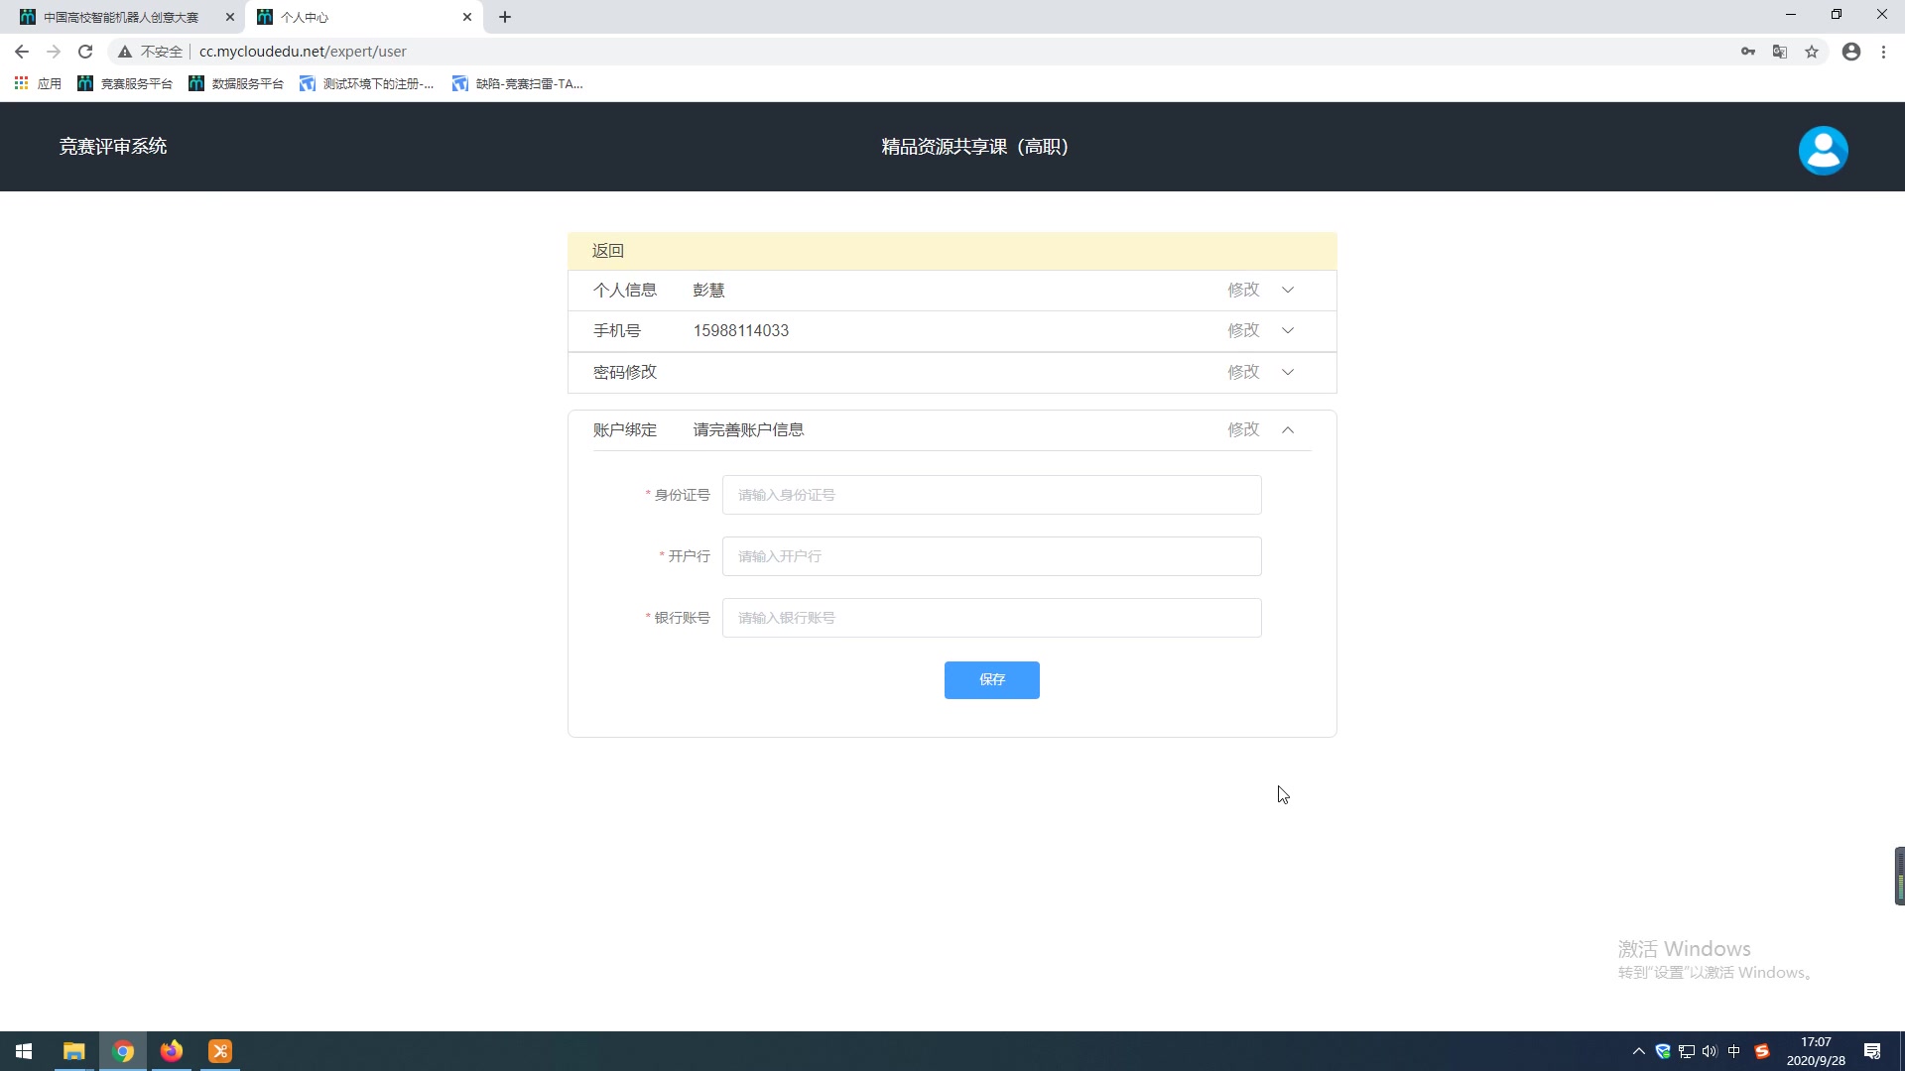Bookmark this page with star icon
The image size is (1905, 1071).
coord(1812,52)
